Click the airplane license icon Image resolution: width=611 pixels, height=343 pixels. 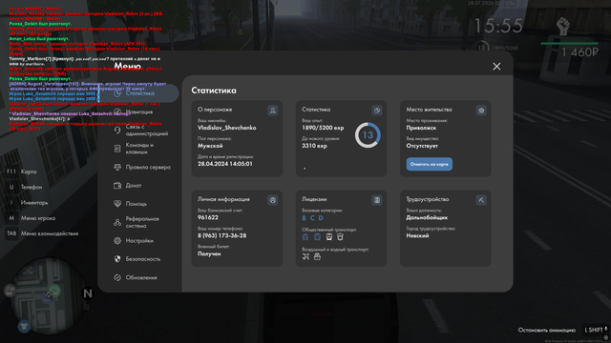pyautogui.click(x=305, y=256)
